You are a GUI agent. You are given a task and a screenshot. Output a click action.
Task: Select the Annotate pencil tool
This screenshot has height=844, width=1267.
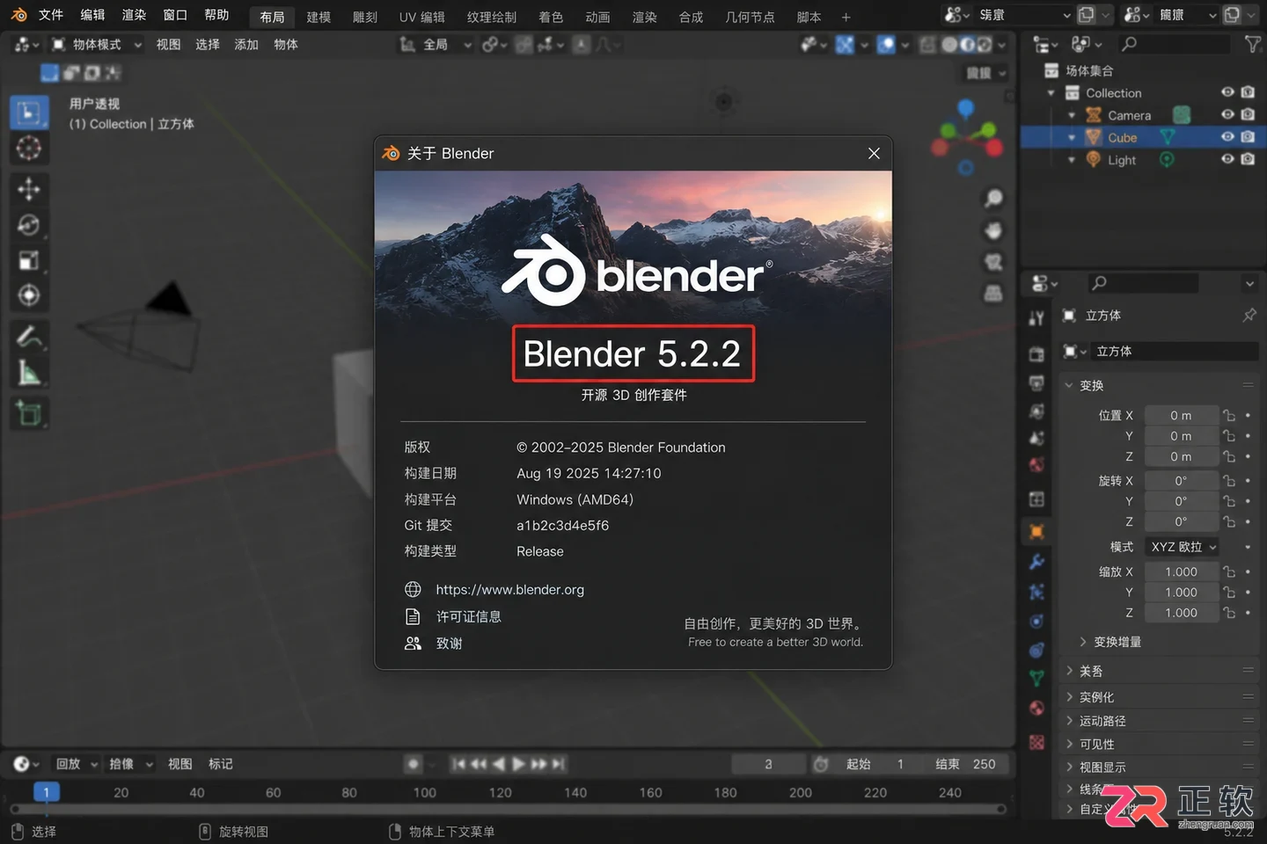point(29,337)
